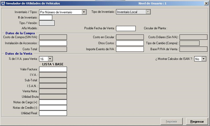Click the application icon in title bar
Screen dimensions: 210x126
tap(3, 3)
